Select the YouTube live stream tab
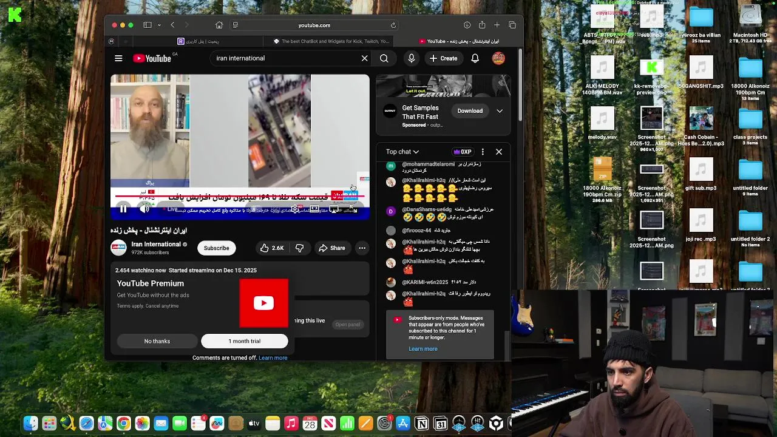 458,41
